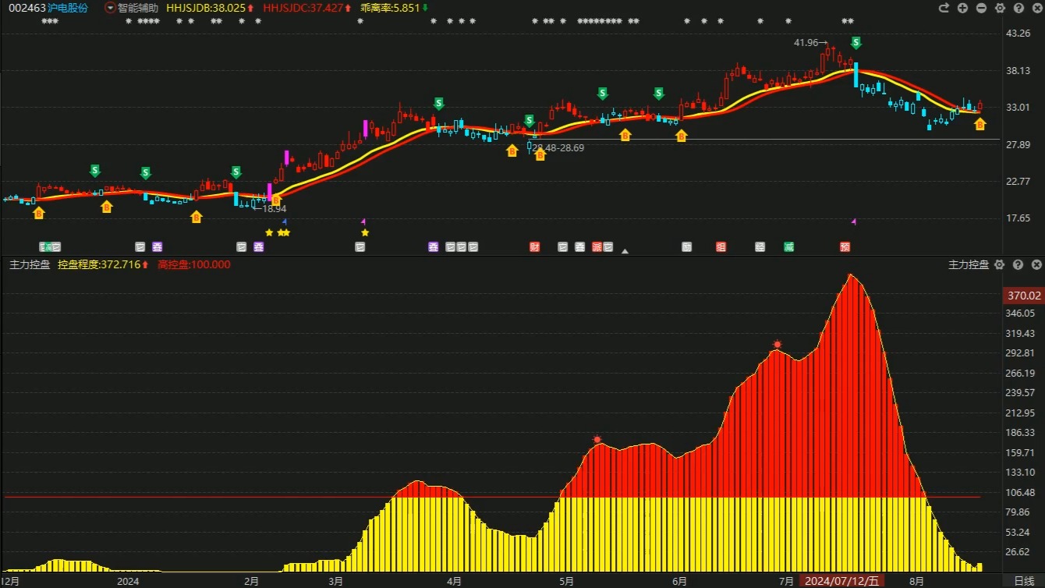Click the tall cyan candle after the July peak

click(x=856, y=75)
